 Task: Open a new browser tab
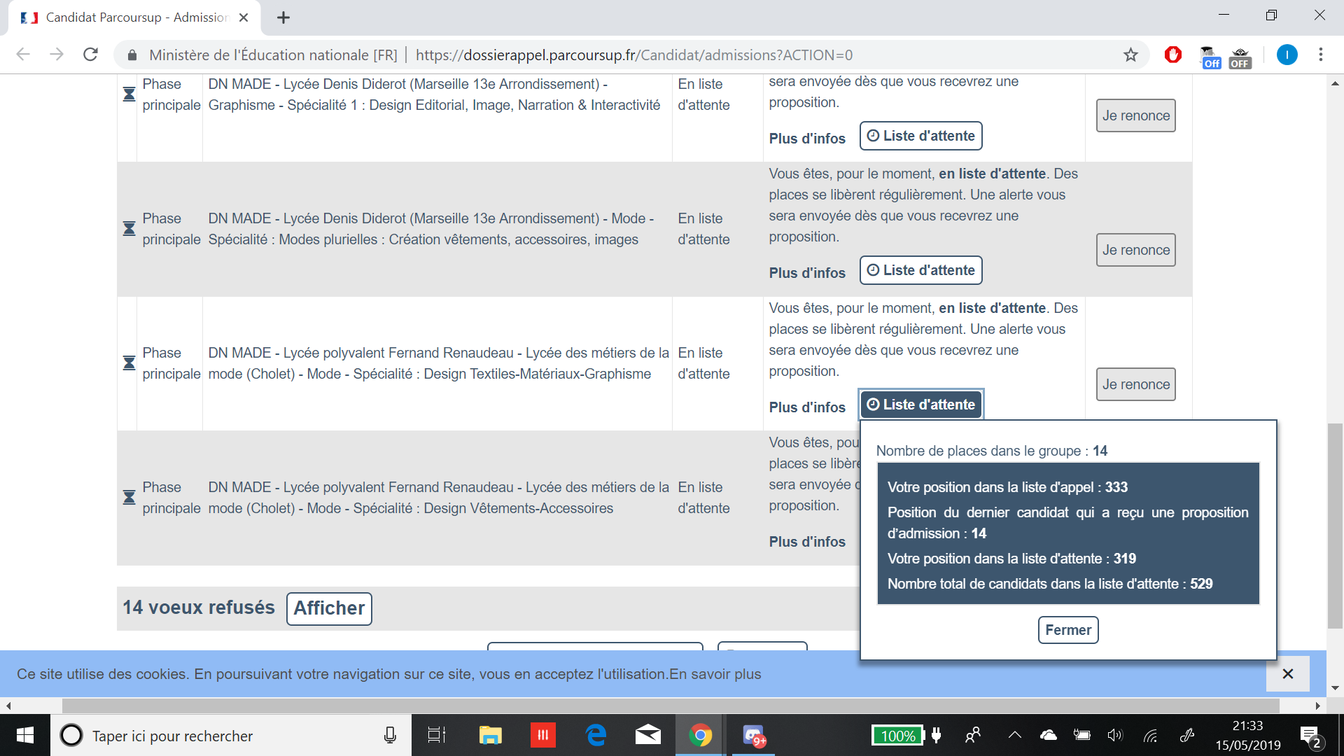pyautogui.click(x=283, y=17)
